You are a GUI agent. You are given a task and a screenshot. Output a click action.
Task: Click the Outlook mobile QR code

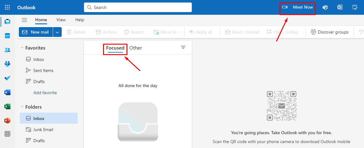282,106
